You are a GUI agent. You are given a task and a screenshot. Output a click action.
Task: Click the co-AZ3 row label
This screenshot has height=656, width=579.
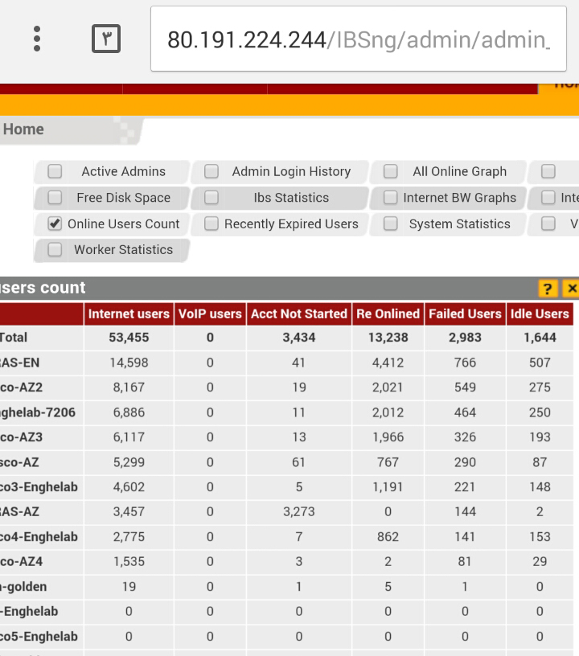(x=22, y=437)
